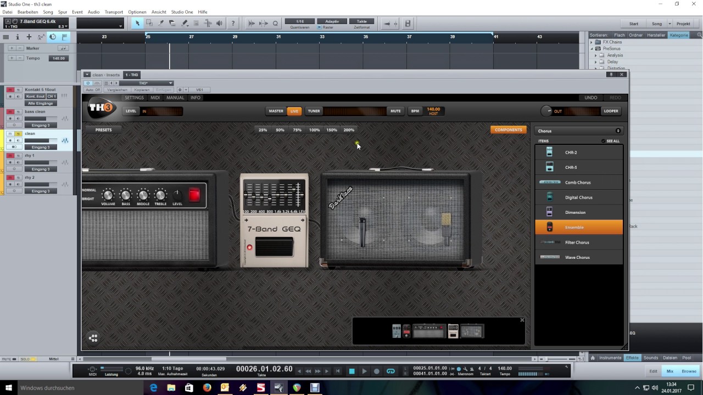The image size is (703, 395).
Task: Toggle the MUTE button in TH3
Action: pyautogui.click(x=395, y=111)
